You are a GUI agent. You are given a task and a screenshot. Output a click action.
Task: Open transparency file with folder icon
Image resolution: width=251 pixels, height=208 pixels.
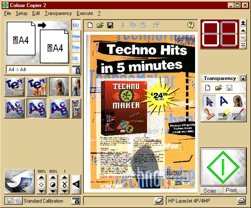[219, 88]
